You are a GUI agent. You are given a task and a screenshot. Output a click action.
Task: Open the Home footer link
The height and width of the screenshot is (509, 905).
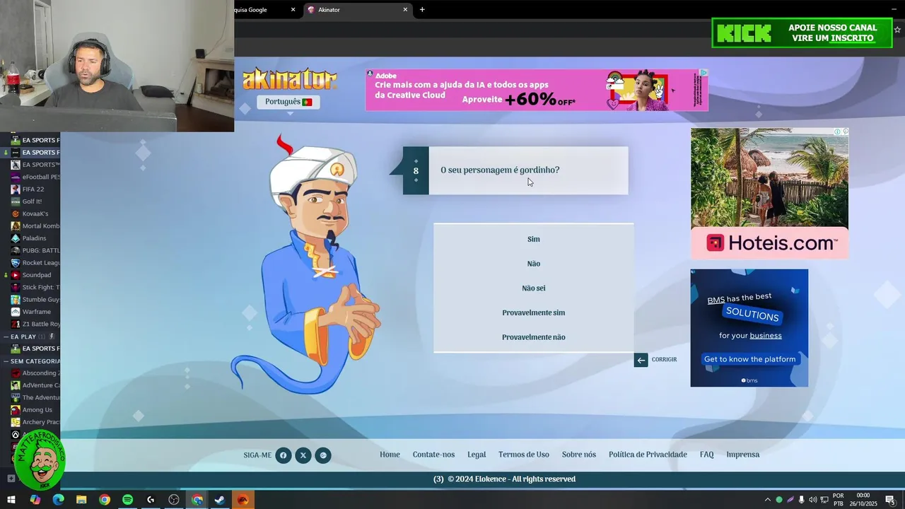(x=390, y=455)
